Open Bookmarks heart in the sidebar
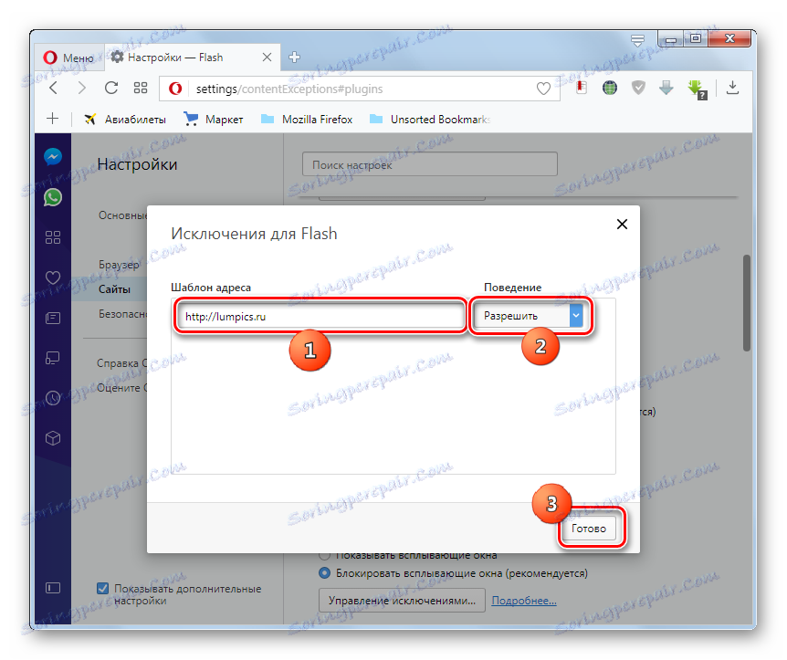The image size is (787, 660). point(53,278)
